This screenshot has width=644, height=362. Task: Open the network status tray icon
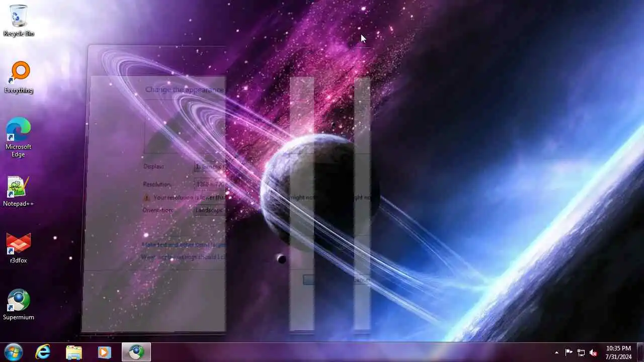tap(581, 352)
